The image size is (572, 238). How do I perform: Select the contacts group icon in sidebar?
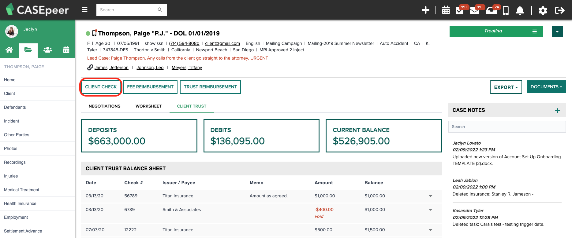pyautogui.click(x=47, y=50)
